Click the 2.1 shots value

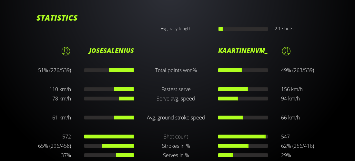pos(284,29)
